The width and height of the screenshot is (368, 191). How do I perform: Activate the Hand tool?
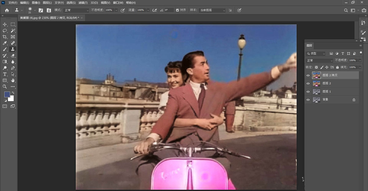pyautogui.click(x=13, y=80)
